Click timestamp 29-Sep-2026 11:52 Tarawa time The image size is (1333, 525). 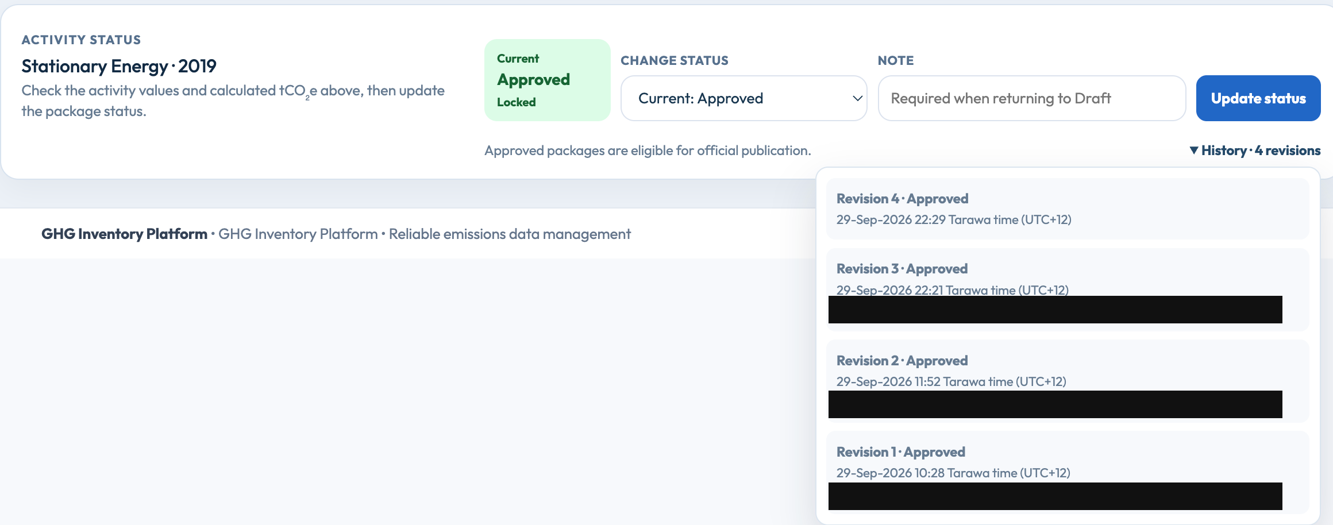pyautogui.click(x=951, y=381)
